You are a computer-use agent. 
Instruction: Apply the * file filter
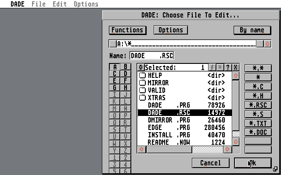coord(258,77)
